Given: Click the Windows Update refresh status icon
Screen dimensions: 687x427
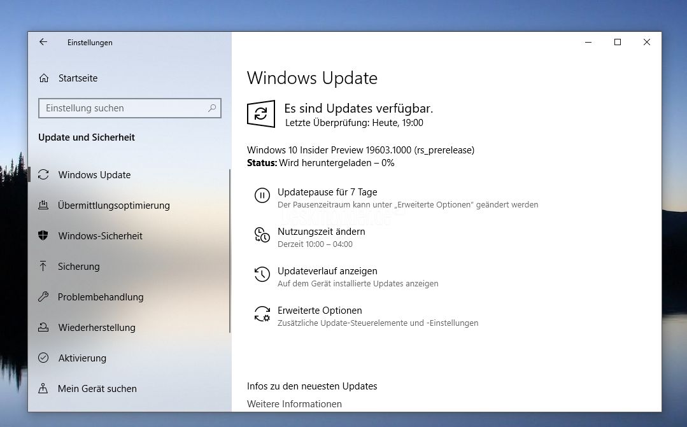Looking at the screenshot, I should 261,114.
